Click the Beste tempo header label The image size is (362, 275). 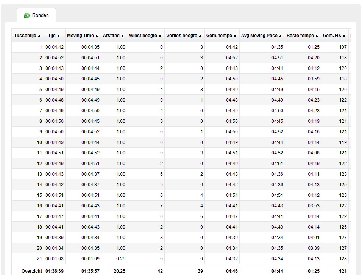click(x=300, y=36)
